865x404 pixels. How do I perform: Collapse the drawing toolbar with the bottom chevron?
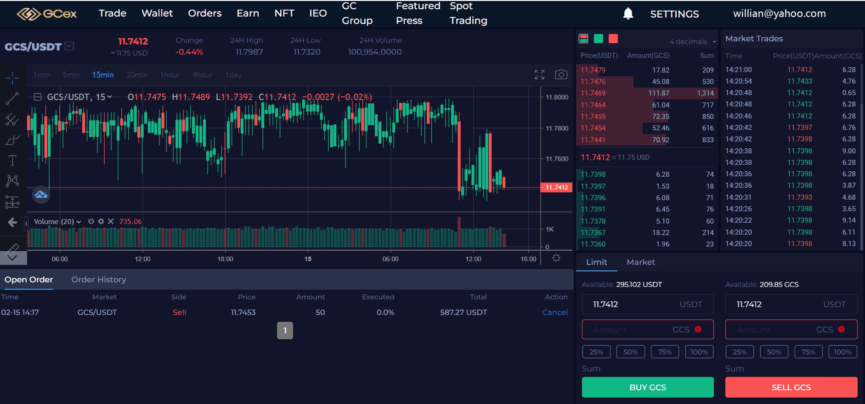pyautogui.click(x=13, y=258)
